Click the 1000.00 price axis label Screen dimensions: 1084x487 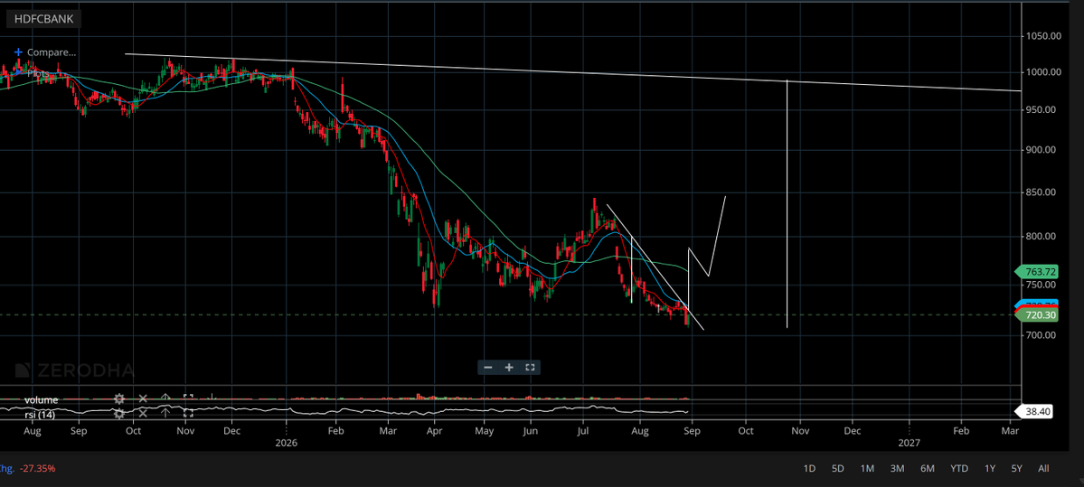pyautogui.click(x=1043, y=72)
